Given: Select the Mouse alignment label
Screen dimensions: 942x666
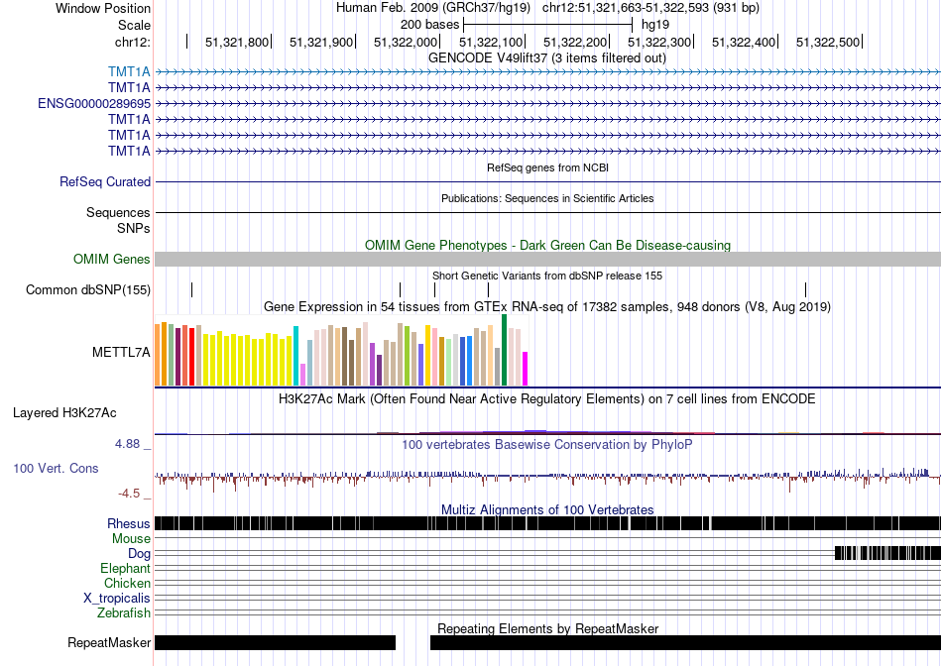Looking at the screenshot, I should (x=131, y=539).
